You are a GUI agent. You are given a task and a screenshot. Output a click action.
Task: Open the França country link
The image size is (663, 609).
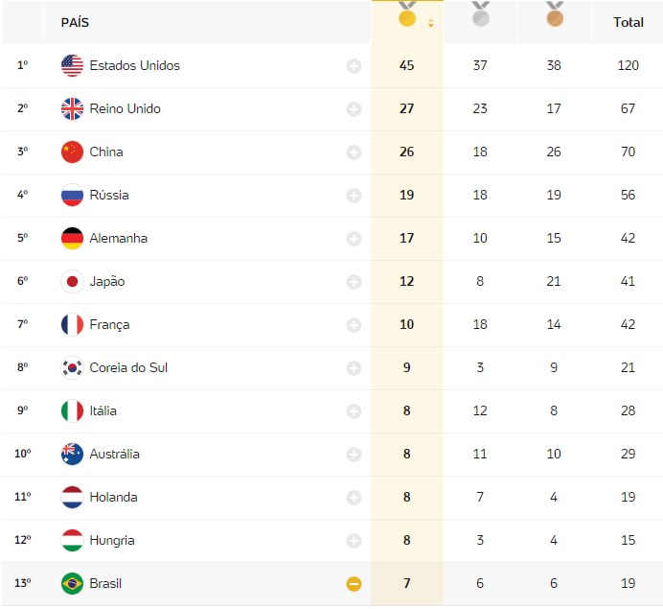pyautogui.click(x=109, y=325)
